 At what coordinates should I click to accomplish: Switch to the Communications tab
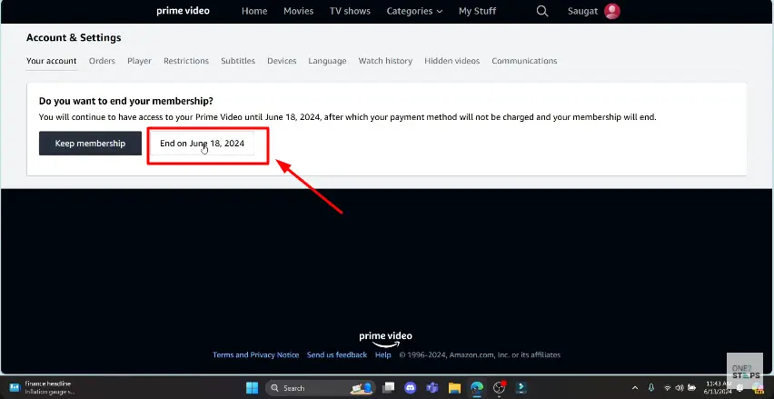(x=524, y=61)
